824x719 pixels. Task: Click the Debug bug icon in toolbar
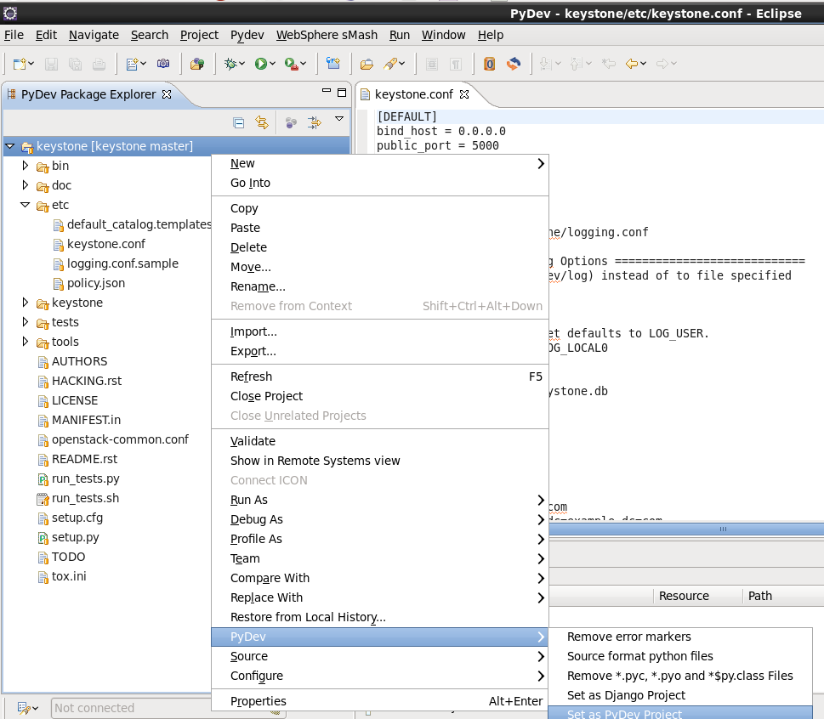tap(230, 64)
